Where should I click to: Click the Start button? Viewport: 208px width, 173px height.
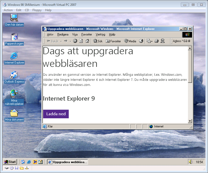coord(10,162)
